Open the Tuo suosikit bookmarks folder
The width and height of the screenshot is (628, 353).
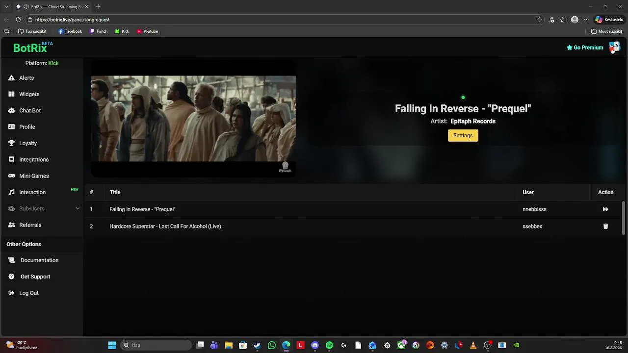[32, 31]
